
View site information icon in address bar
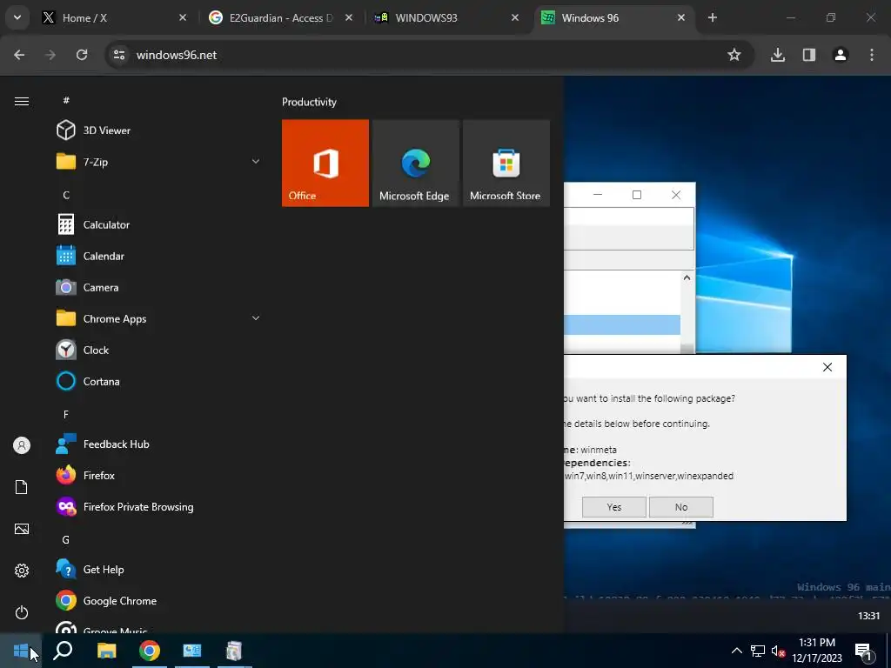[118, 55]
